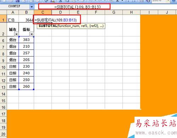Select column H header
The height and width of the screenshot is (138, 177).
[x=131, y=12]
